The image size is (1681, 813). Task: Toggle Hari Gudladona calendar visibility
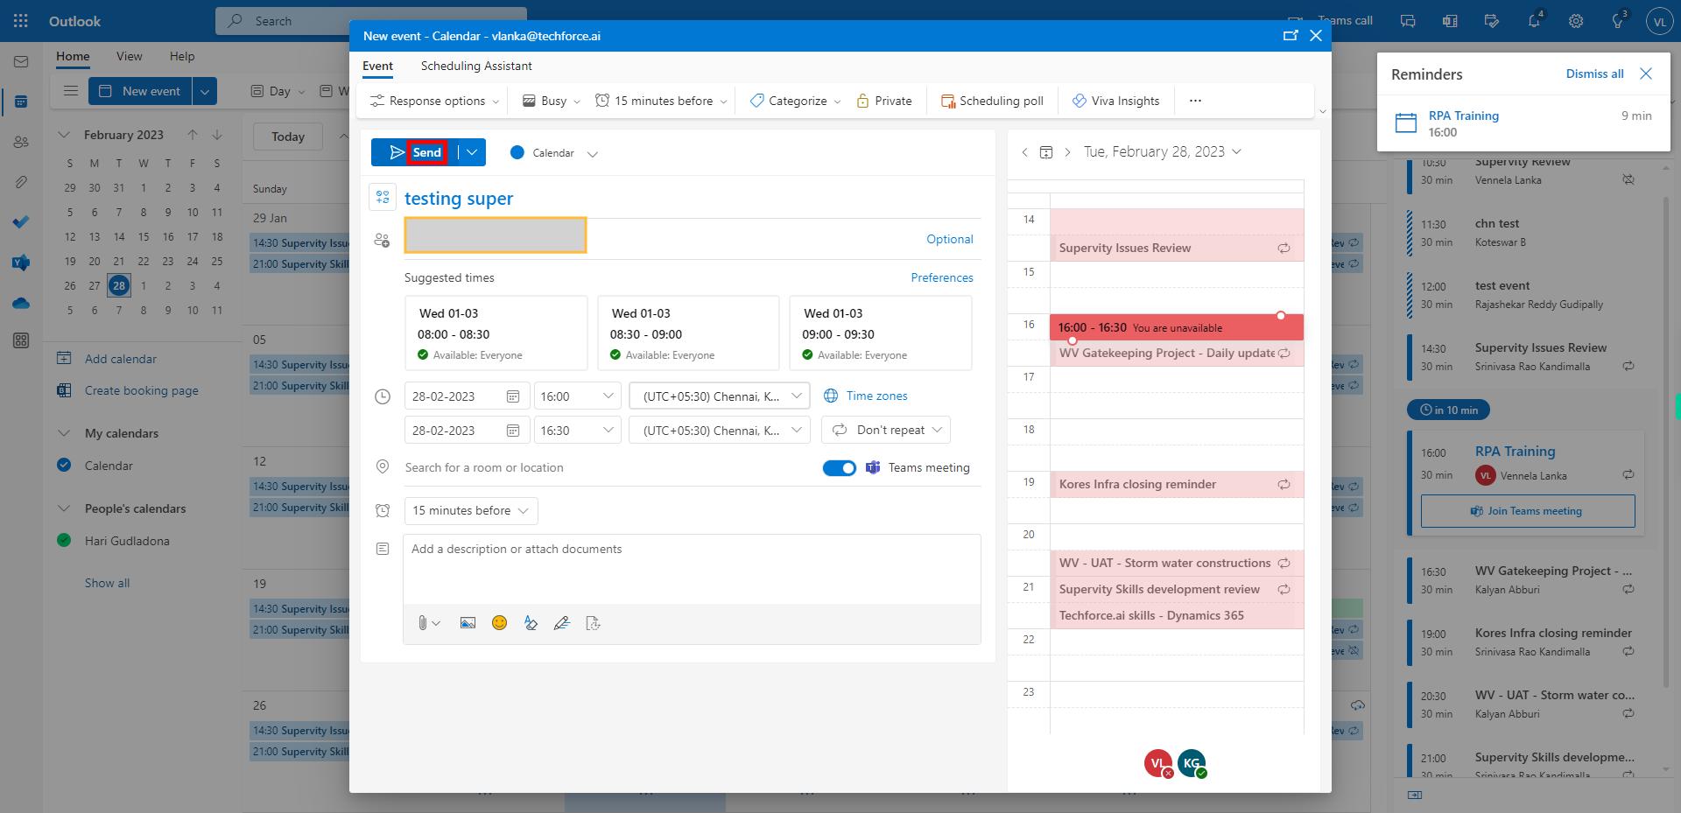64,540
